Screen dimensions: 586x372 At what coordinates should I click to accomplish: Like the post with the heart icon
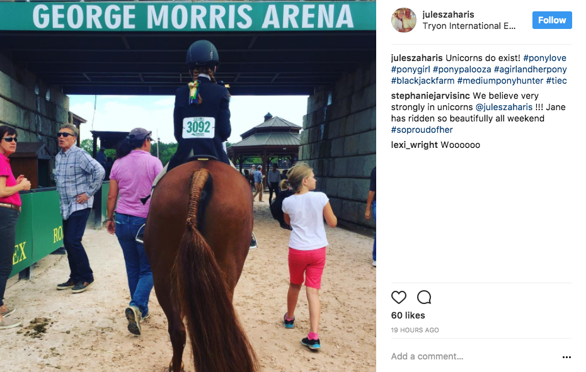coord(398,297)
